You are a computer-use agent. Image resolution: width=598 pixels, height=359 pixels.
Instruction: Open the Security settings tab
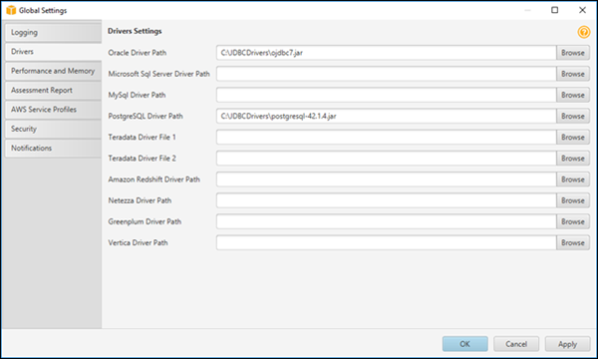(53, 129)
